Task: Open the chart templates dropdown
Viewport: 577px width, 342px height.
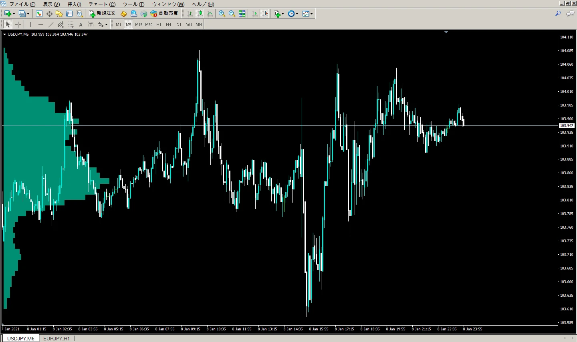Action: pos(311,14)
